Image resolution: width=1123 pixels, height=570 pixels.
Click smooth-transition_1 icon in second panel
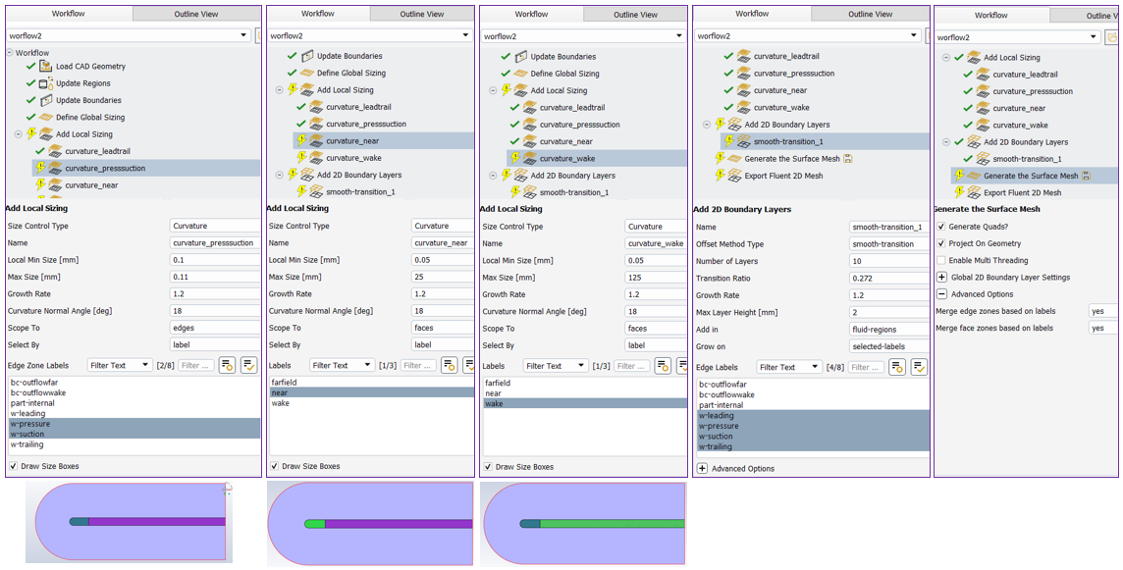coord(316,192)
